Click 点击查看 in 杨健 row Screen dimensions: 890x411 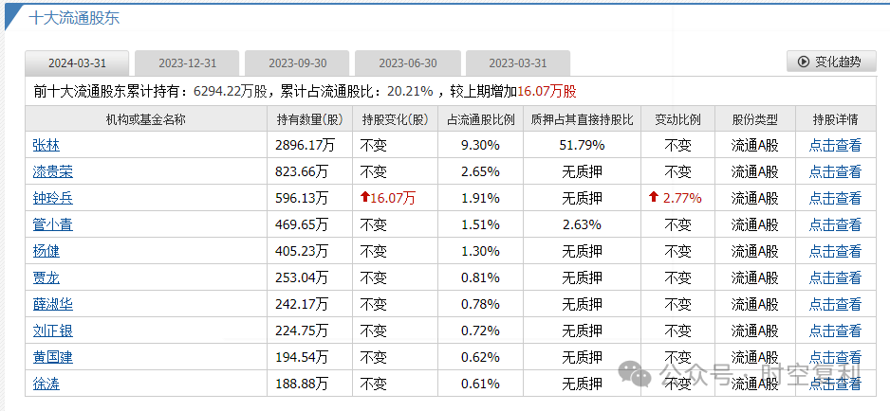(x=835, y=251)
